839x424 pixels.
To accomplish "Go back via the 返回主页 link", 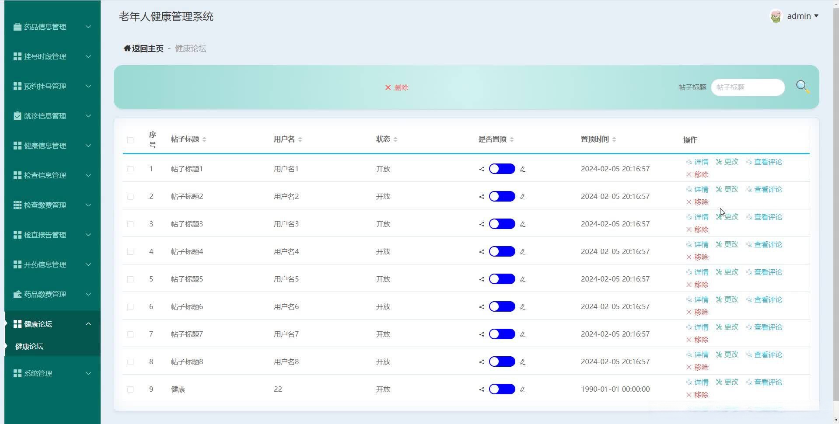I will point(147,49).
